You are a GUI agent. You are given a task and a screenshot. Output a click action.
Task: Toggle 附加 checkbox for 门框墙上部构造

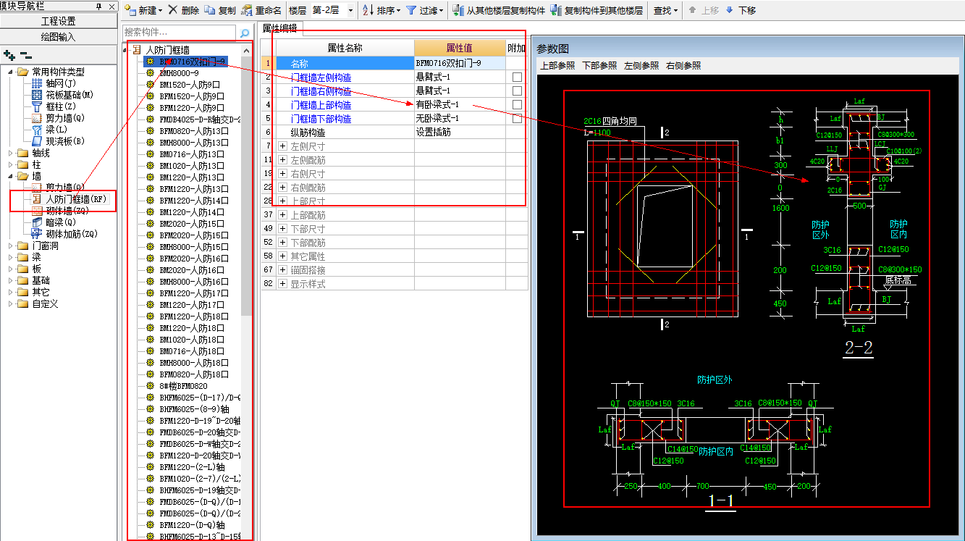(517, 105)
